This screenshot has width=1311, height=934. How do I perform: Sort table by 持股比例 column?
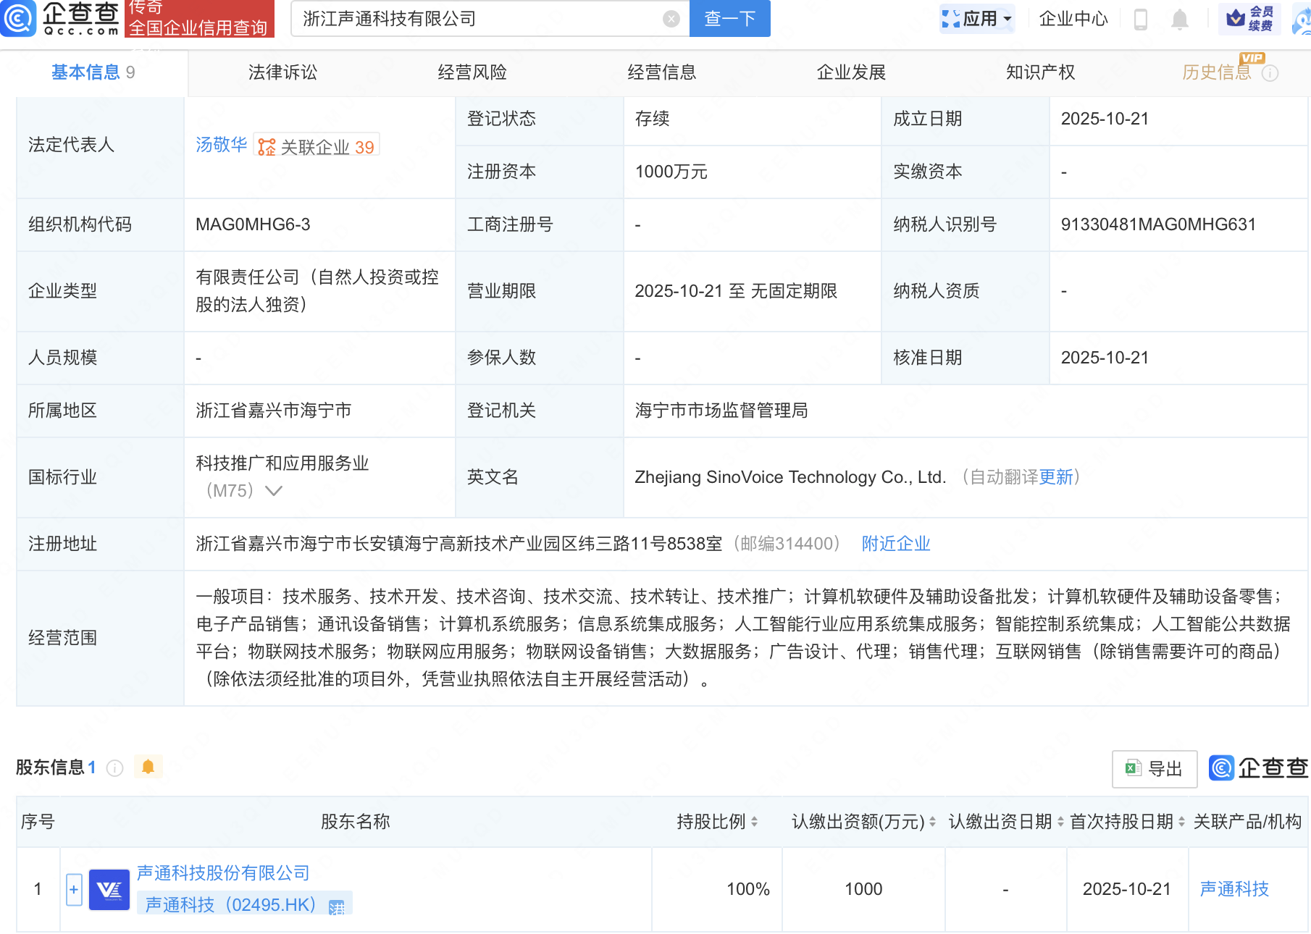tap(754, 822)
